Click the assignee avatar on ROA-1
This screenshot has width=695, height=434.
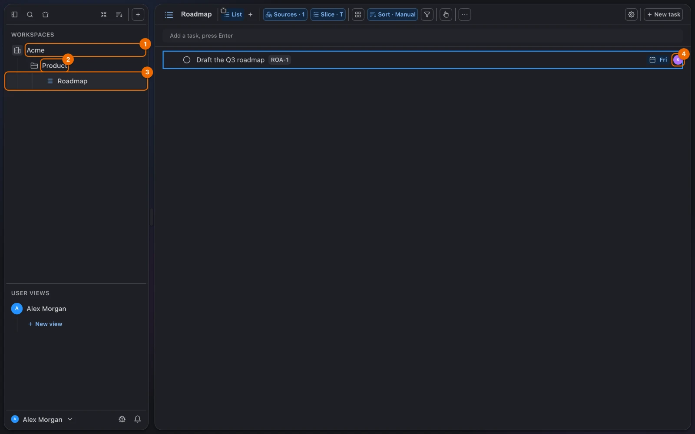coord(678,60)
